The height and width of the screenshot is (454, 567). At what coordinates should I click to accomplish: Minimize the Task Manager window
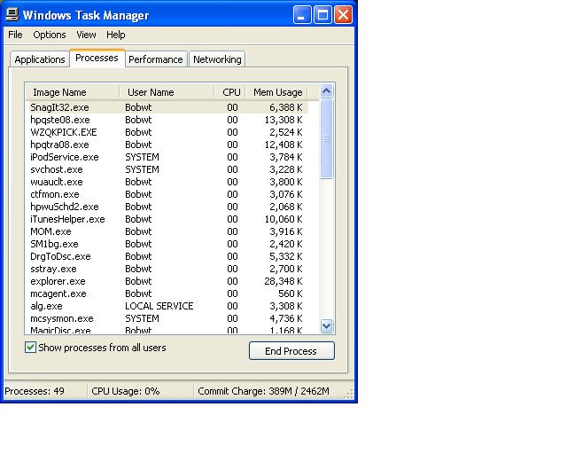coord(302,15)
